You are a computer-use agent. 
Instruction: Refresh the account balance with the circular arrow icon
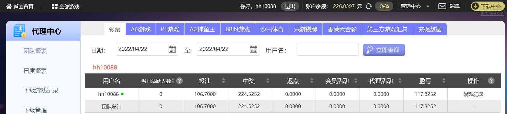point(368,6)
